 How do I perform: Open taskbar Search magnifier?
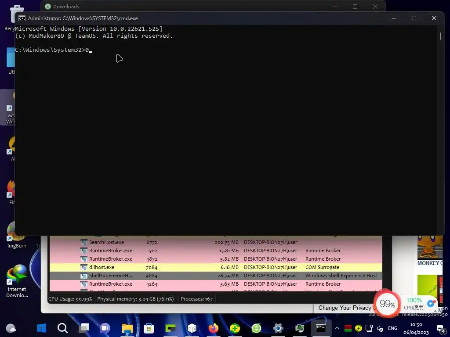point(62,328)
